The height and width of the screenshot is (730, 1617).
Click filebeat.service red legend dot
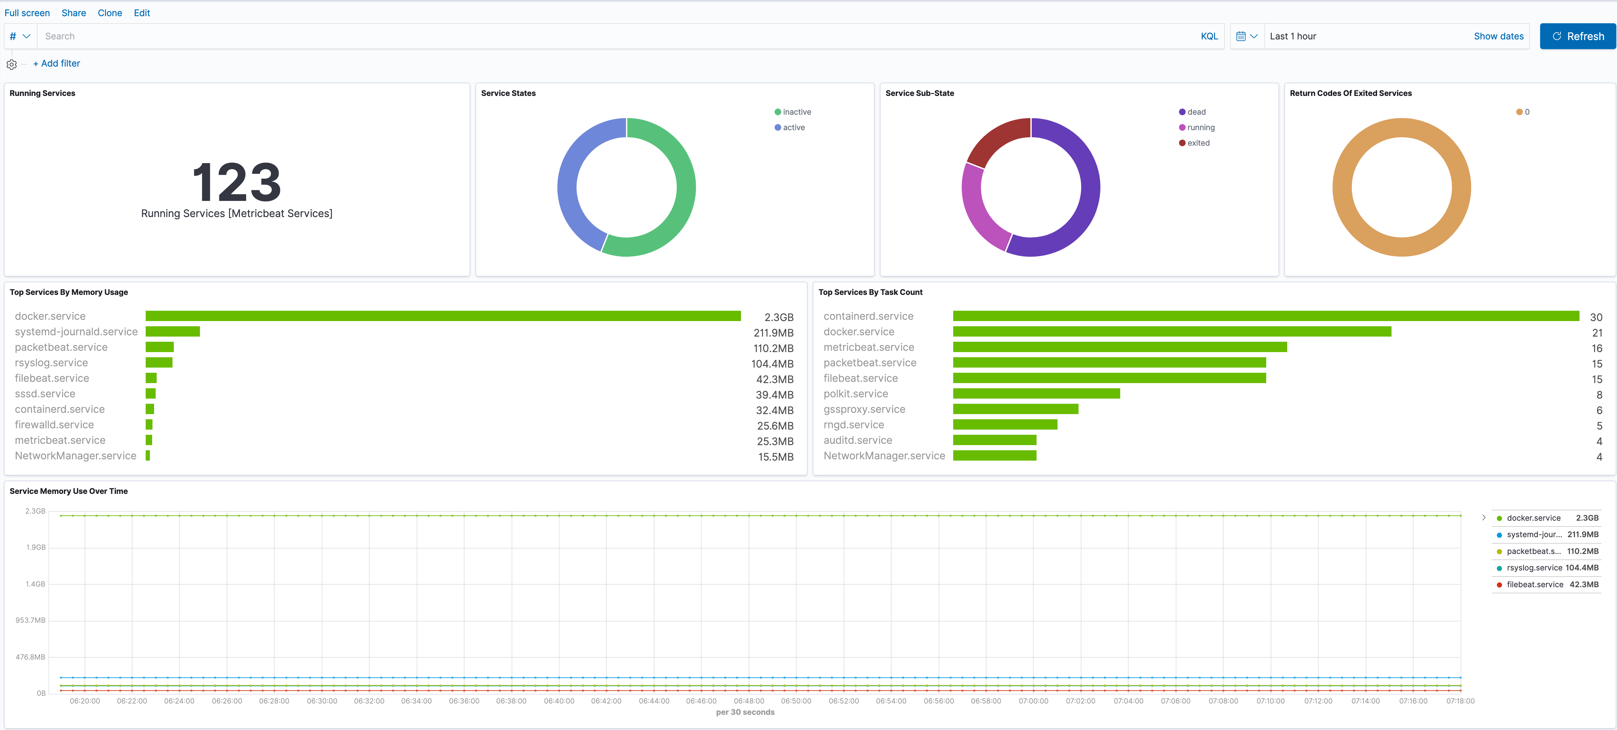[1499, 585]
